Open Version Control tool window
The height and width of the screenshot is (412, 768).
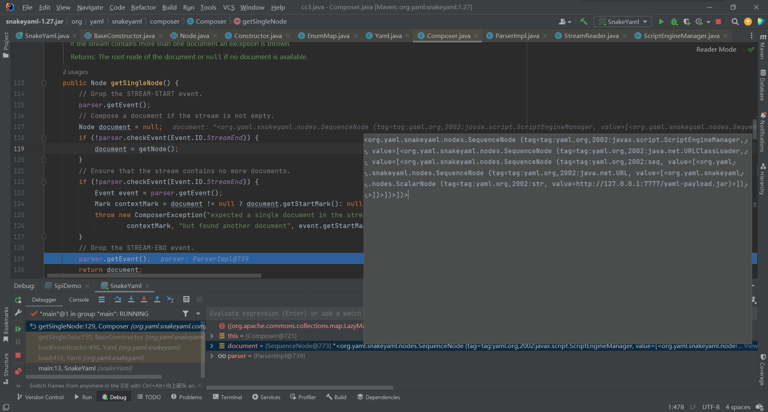[x=40, y=397]
